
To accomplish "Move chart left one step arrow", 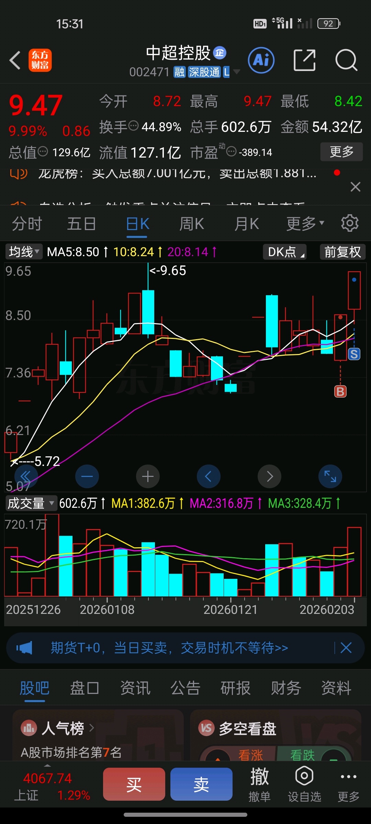I will click(209, 476).
